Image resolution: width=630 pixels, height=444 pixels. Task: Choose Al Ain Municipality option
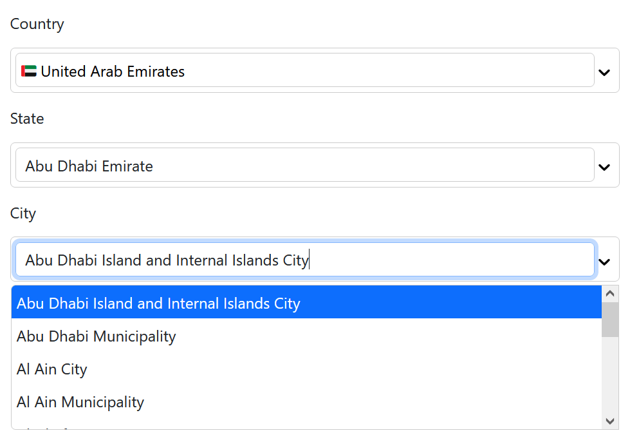pos(80,402)
